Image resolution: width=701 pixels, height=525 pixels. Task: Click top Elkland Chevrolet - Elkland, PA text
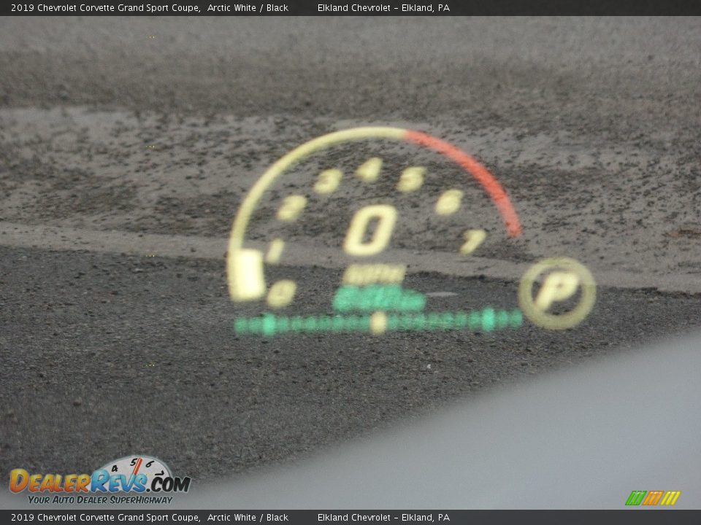(x=383, y=8)
